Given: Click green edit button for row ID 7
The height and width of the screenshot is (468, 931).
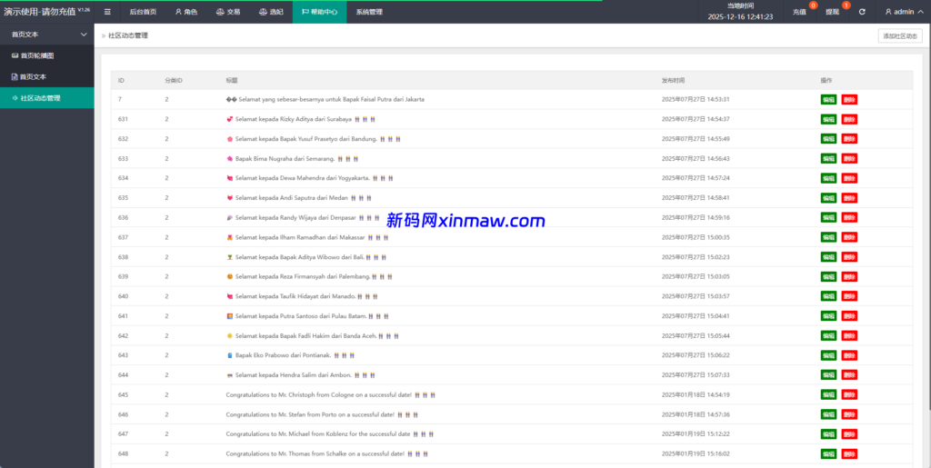Looking at the screenshot, I should click(x=828, y=100).
